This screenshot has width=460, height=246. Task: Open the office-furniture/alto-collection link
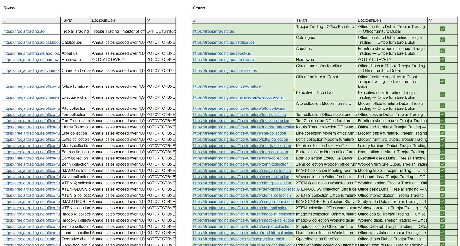(x=240, y=108)
